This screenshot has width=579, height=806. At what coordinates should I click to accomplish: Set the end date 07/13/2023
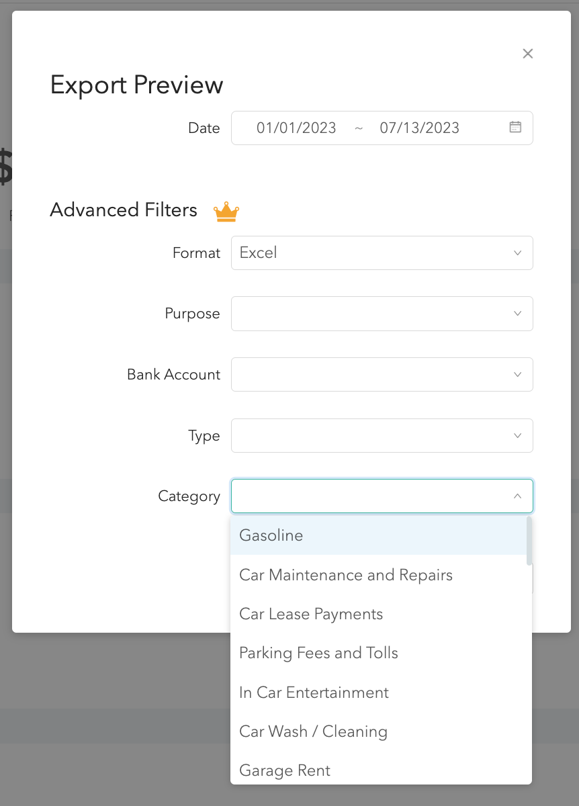click(x=420, y=128)
